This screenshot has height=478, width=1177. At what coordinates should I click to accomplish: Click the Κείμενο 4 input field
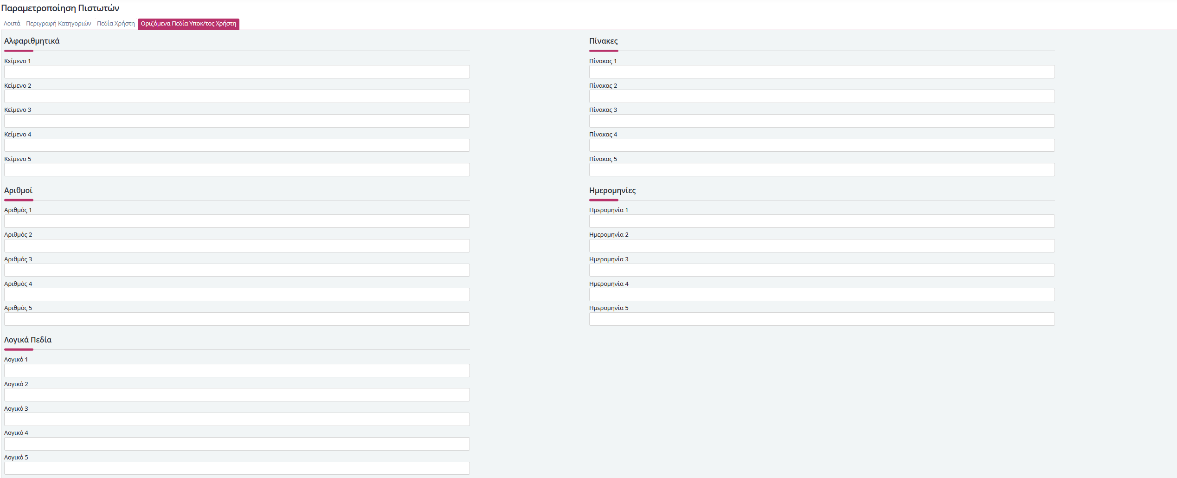point(237,145)
